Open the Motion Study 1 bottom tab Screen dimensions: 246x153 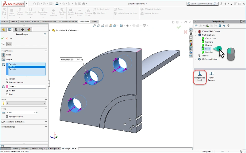coord(38,148)
